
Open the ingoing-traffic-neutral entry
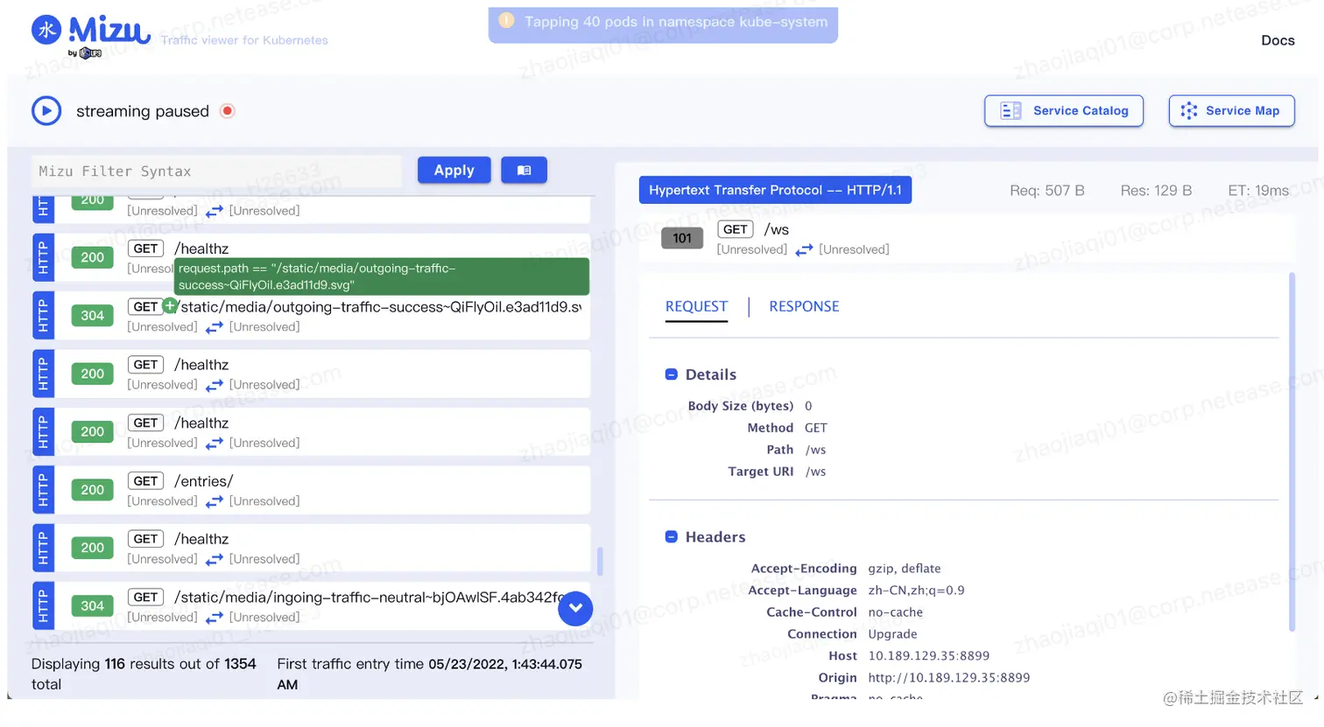(x=311, y=606)
